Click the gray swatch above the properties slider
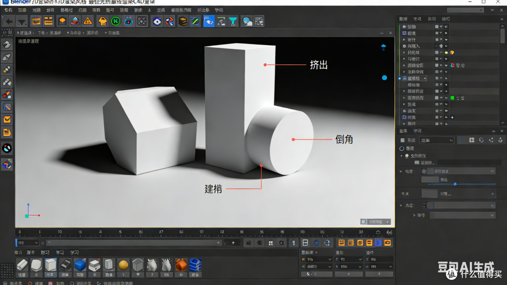 [x=430, y=179]
